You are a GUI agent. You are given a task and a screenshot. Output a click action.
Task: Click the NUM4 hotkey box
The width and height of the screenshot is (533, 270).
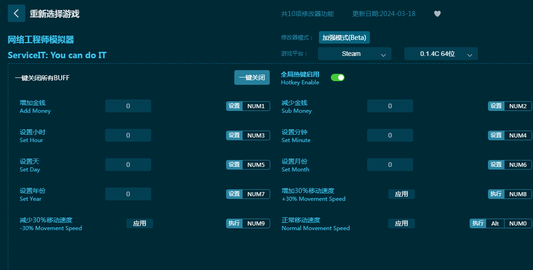click(x=518, y=135)
